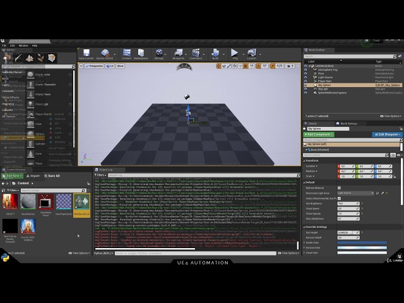The width and height of the screenshot is (404, 303).
Task: Click the Blueprints toolbar icon
Action: (178, 53)
